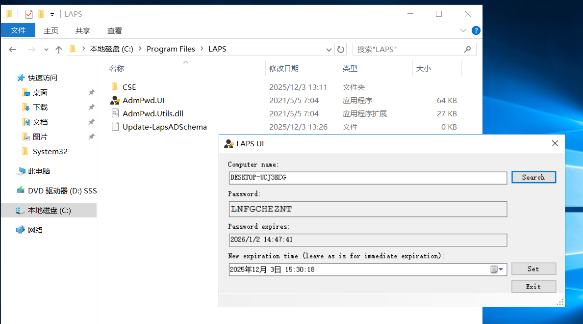Click the file name Update-LapsADSchema
The width and height of the screenshot is (583, 324).
tap(165, 127)
